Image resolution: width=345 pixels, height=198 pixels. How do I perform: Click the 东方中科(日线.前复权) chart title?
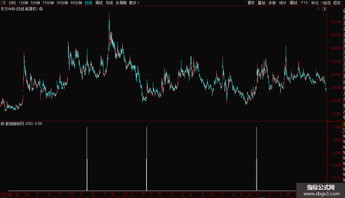click(19, 9)
